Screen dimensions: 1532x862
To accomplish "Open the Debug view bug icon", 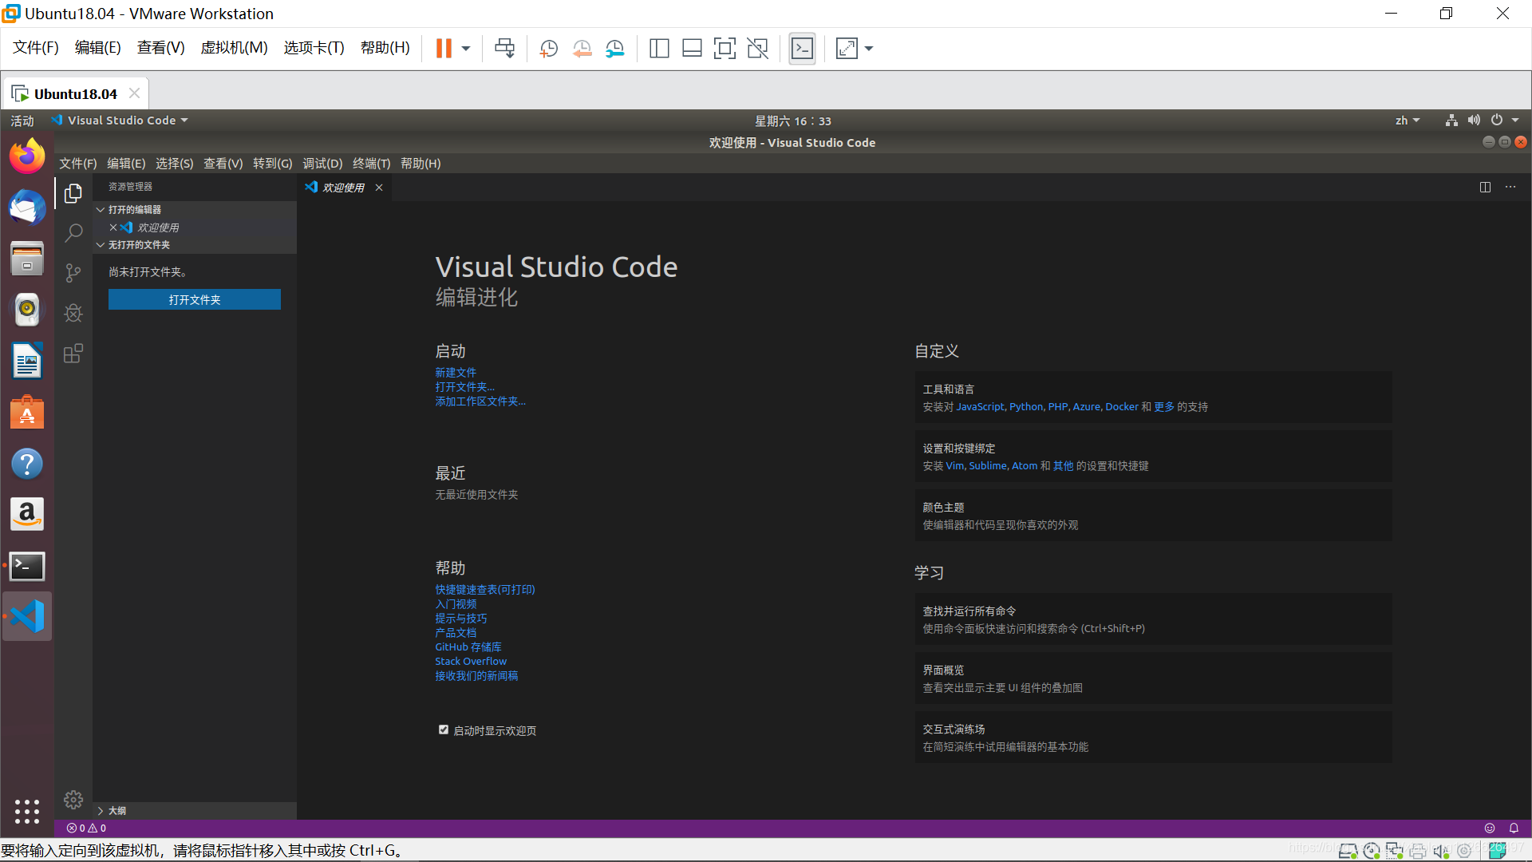I will [73, 313].
